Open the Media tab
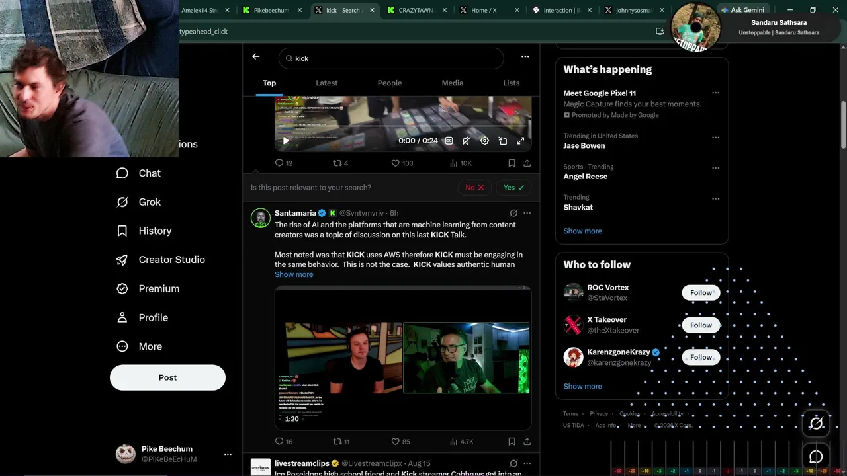847x476 pixels. (x=453, y=83)
